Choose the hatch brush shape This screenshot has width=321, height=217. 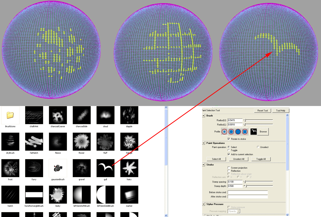pos(10,195)
